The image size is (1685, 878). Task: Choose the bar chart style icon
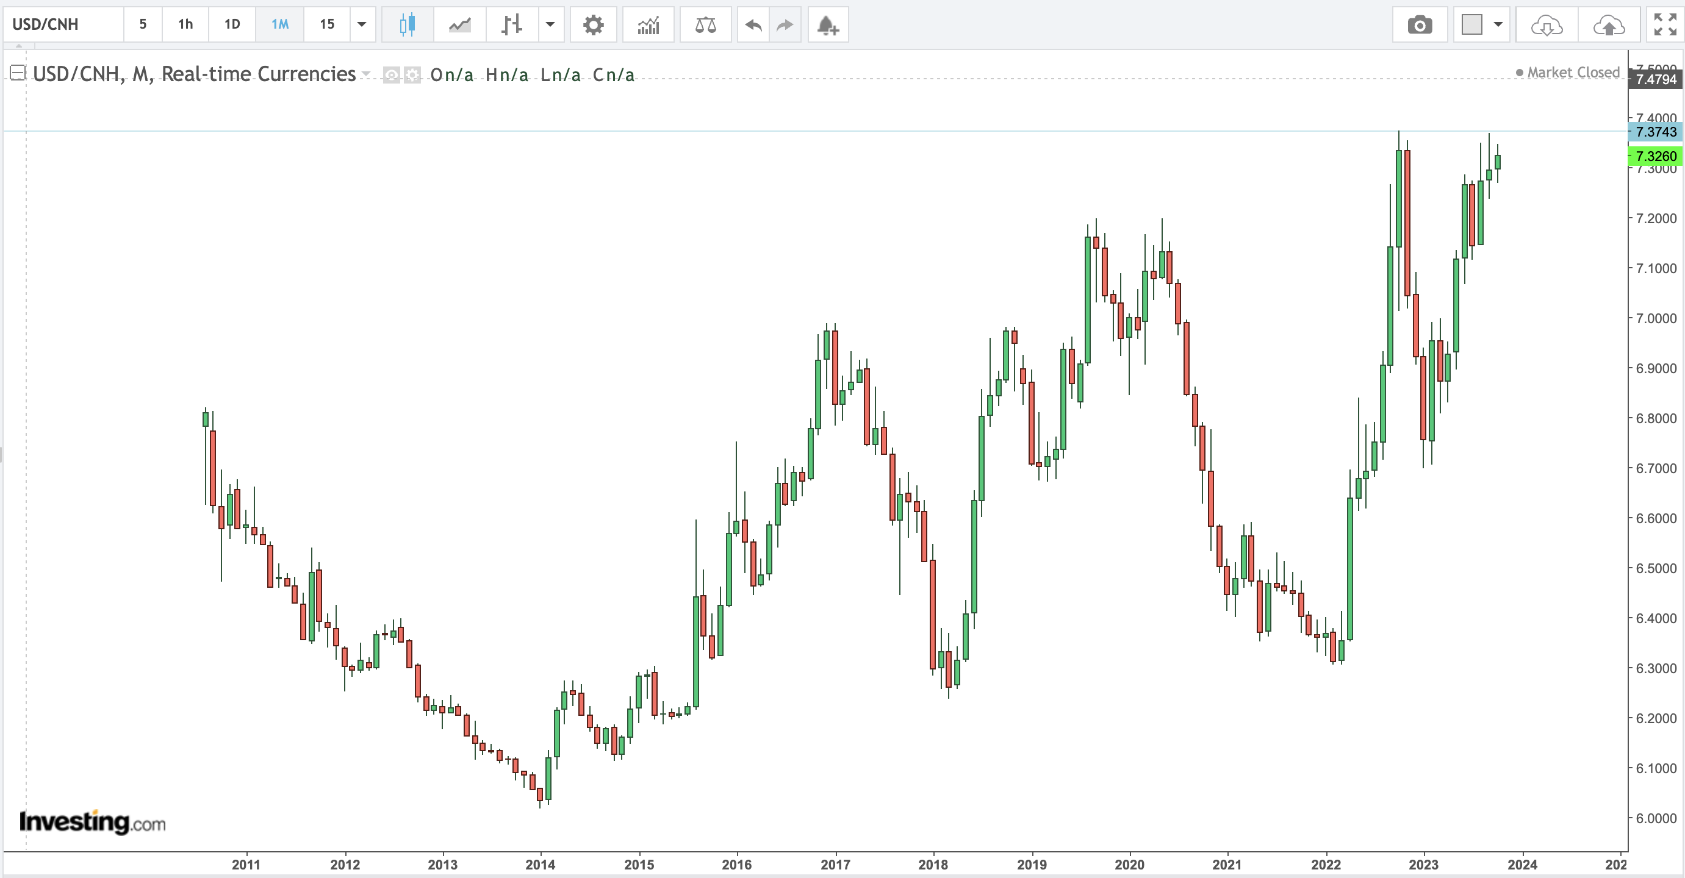tap(512, 25)
